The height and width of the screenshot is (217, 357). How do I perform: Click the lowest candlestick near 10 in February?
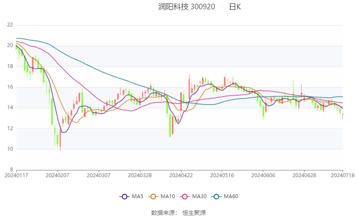point(60,138)
